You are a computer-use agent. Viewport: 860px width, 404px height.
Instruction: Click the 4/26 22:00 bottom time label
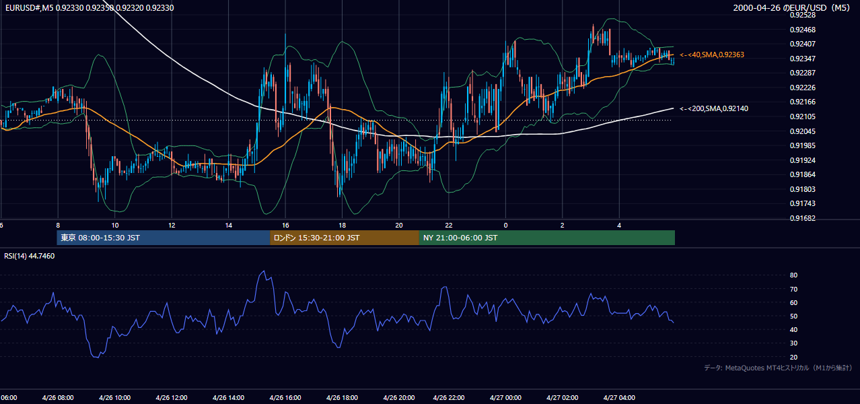pos(448,397)
